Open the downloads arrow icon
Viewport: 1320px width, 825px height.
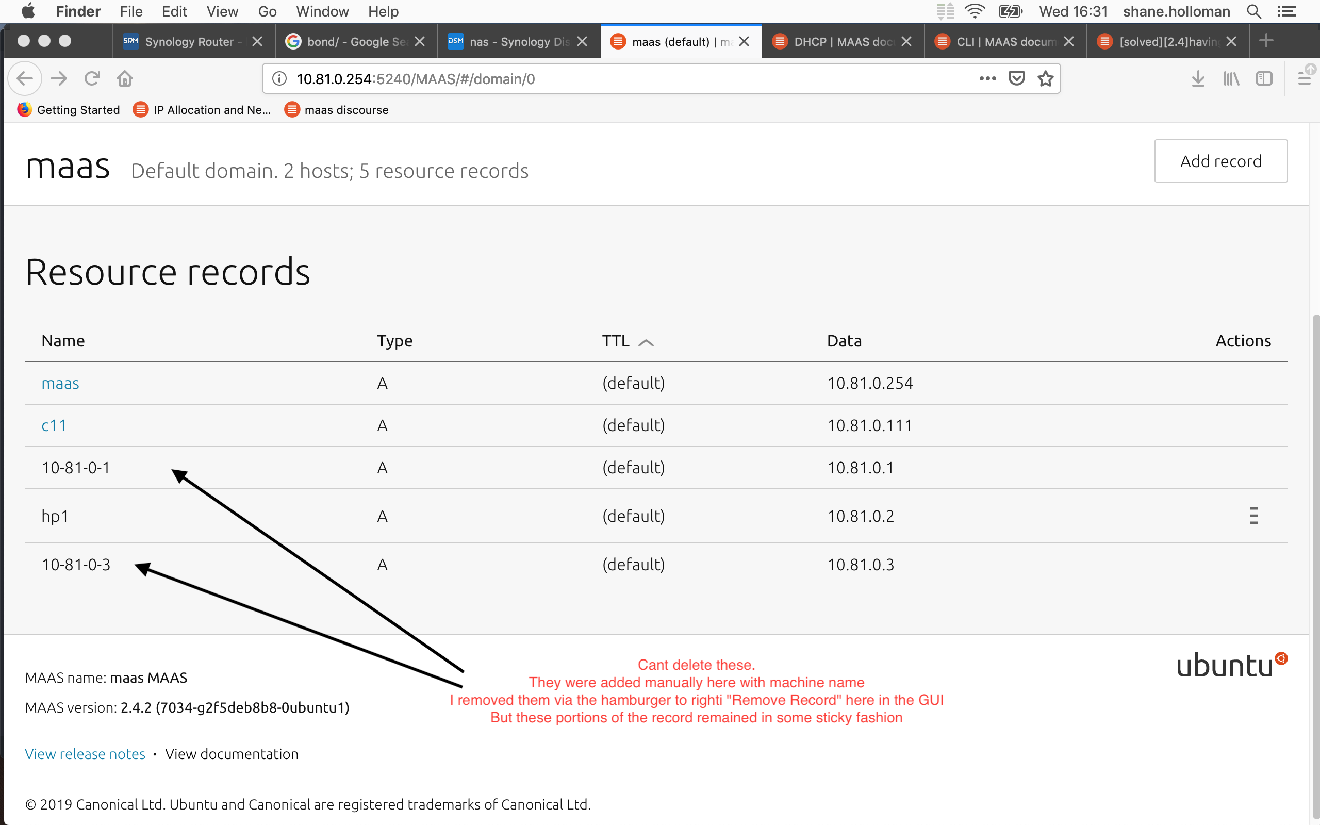[x=1198, y=78]
